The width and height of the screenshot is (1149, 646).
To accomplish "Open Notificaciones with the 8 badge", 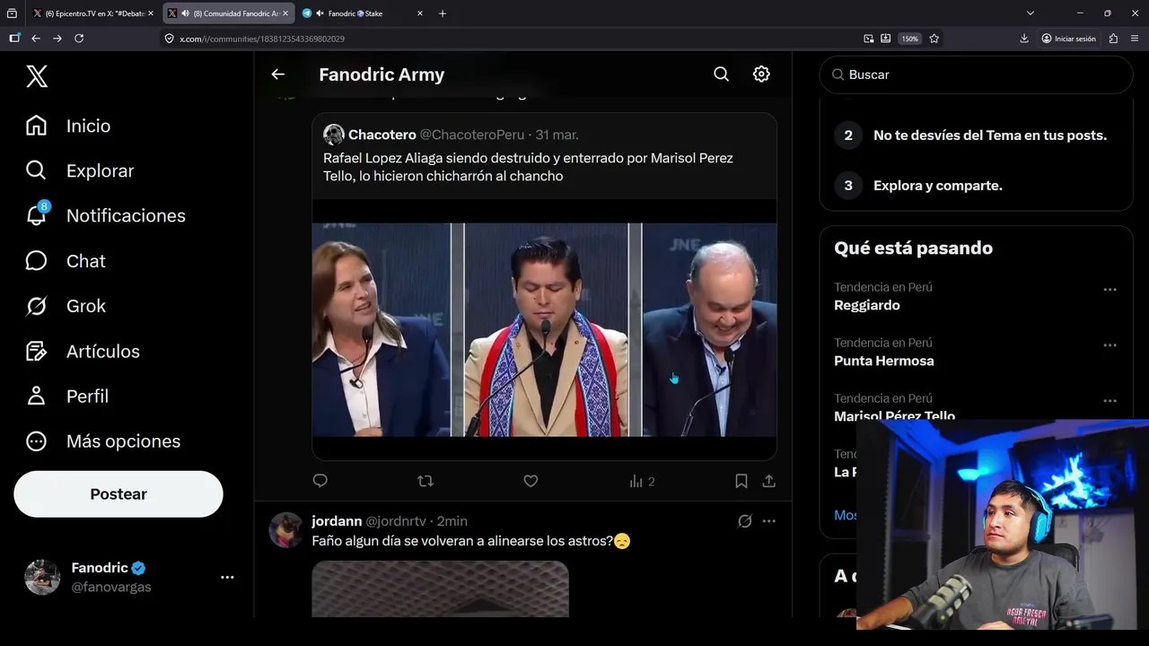I will [x=105, y=215].
